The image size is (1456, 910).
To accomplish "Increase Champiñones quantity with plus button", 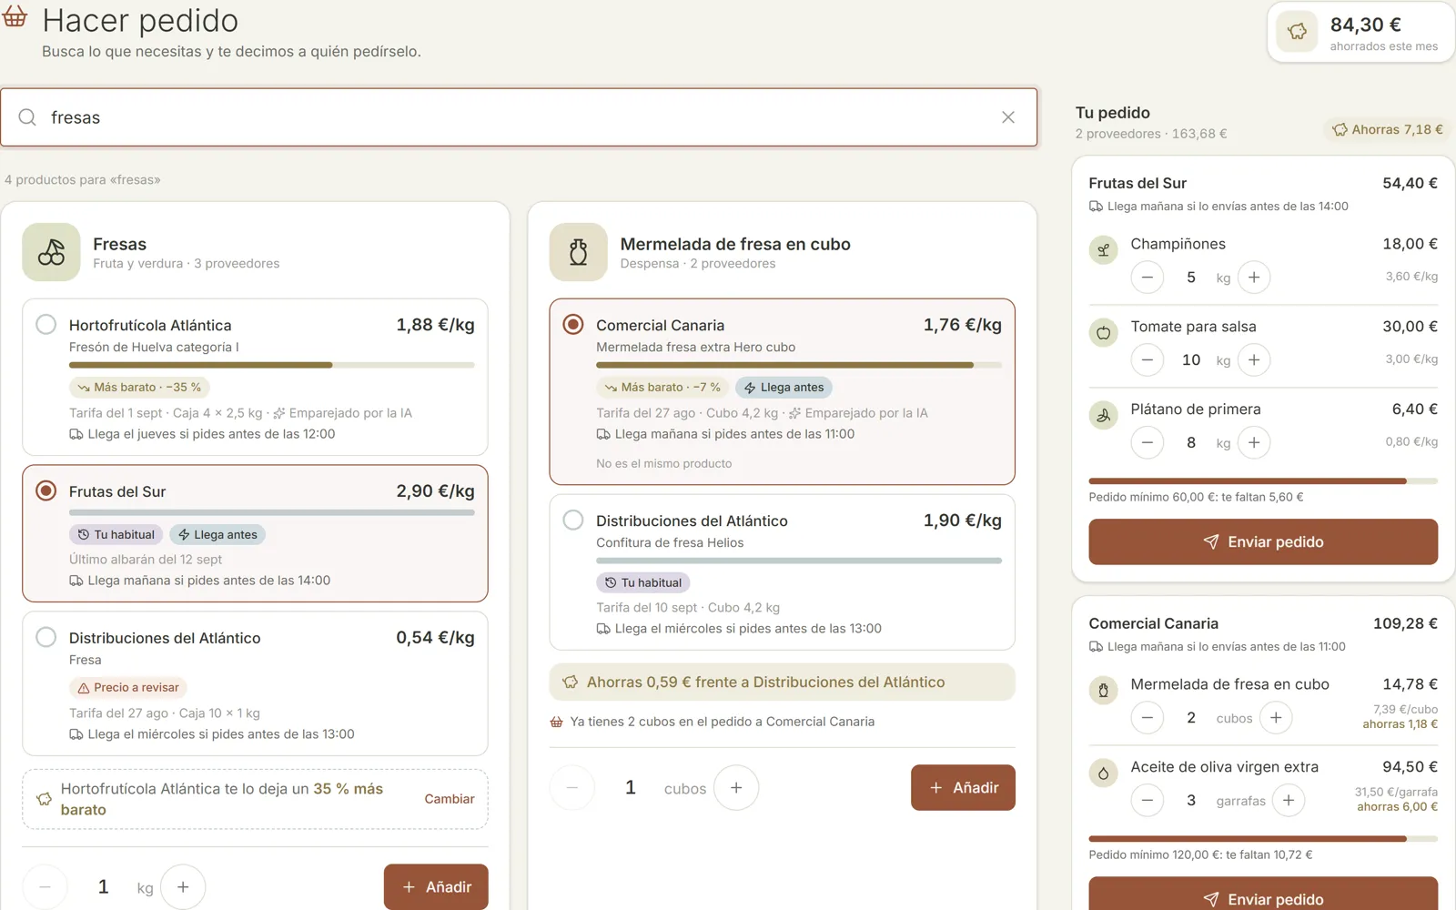I will (1254, 278).
